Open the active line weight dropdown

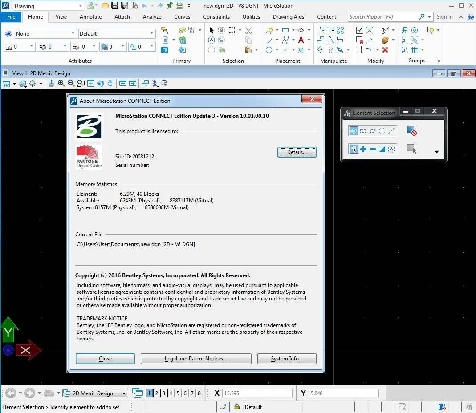click(84, 46)
